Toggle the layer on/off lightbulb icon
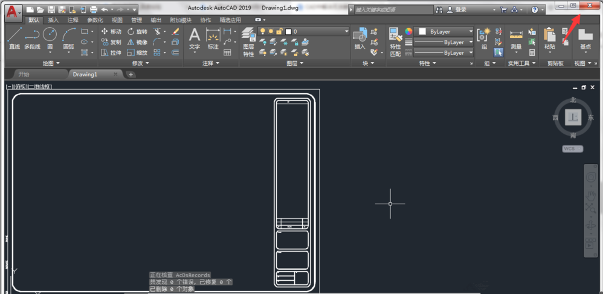Viewport: 603px width, 294px height. (263, 31)
